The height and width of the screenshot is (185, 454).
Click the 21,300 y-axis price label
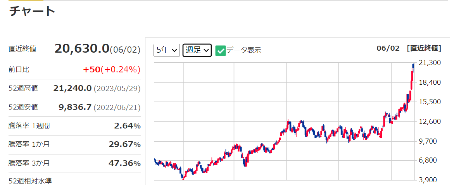pyautogui.click(x=430, y=63)
